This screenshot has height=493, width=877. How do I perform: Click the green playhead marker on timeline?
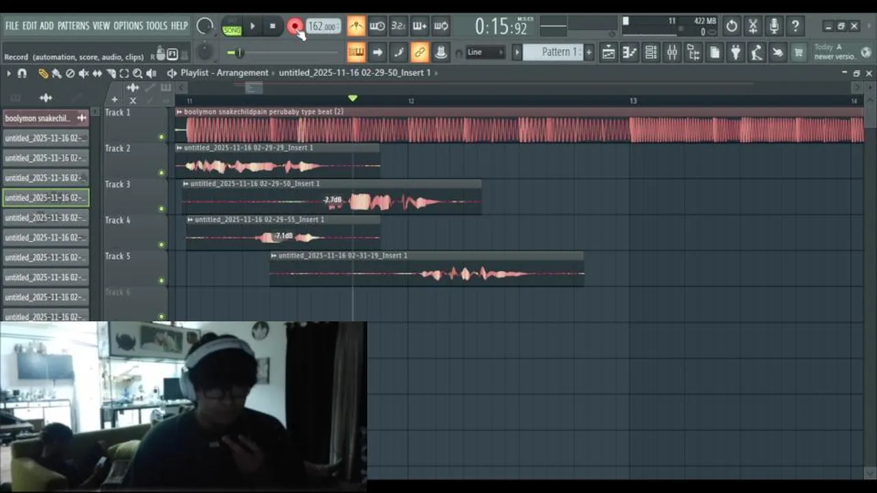353,99
